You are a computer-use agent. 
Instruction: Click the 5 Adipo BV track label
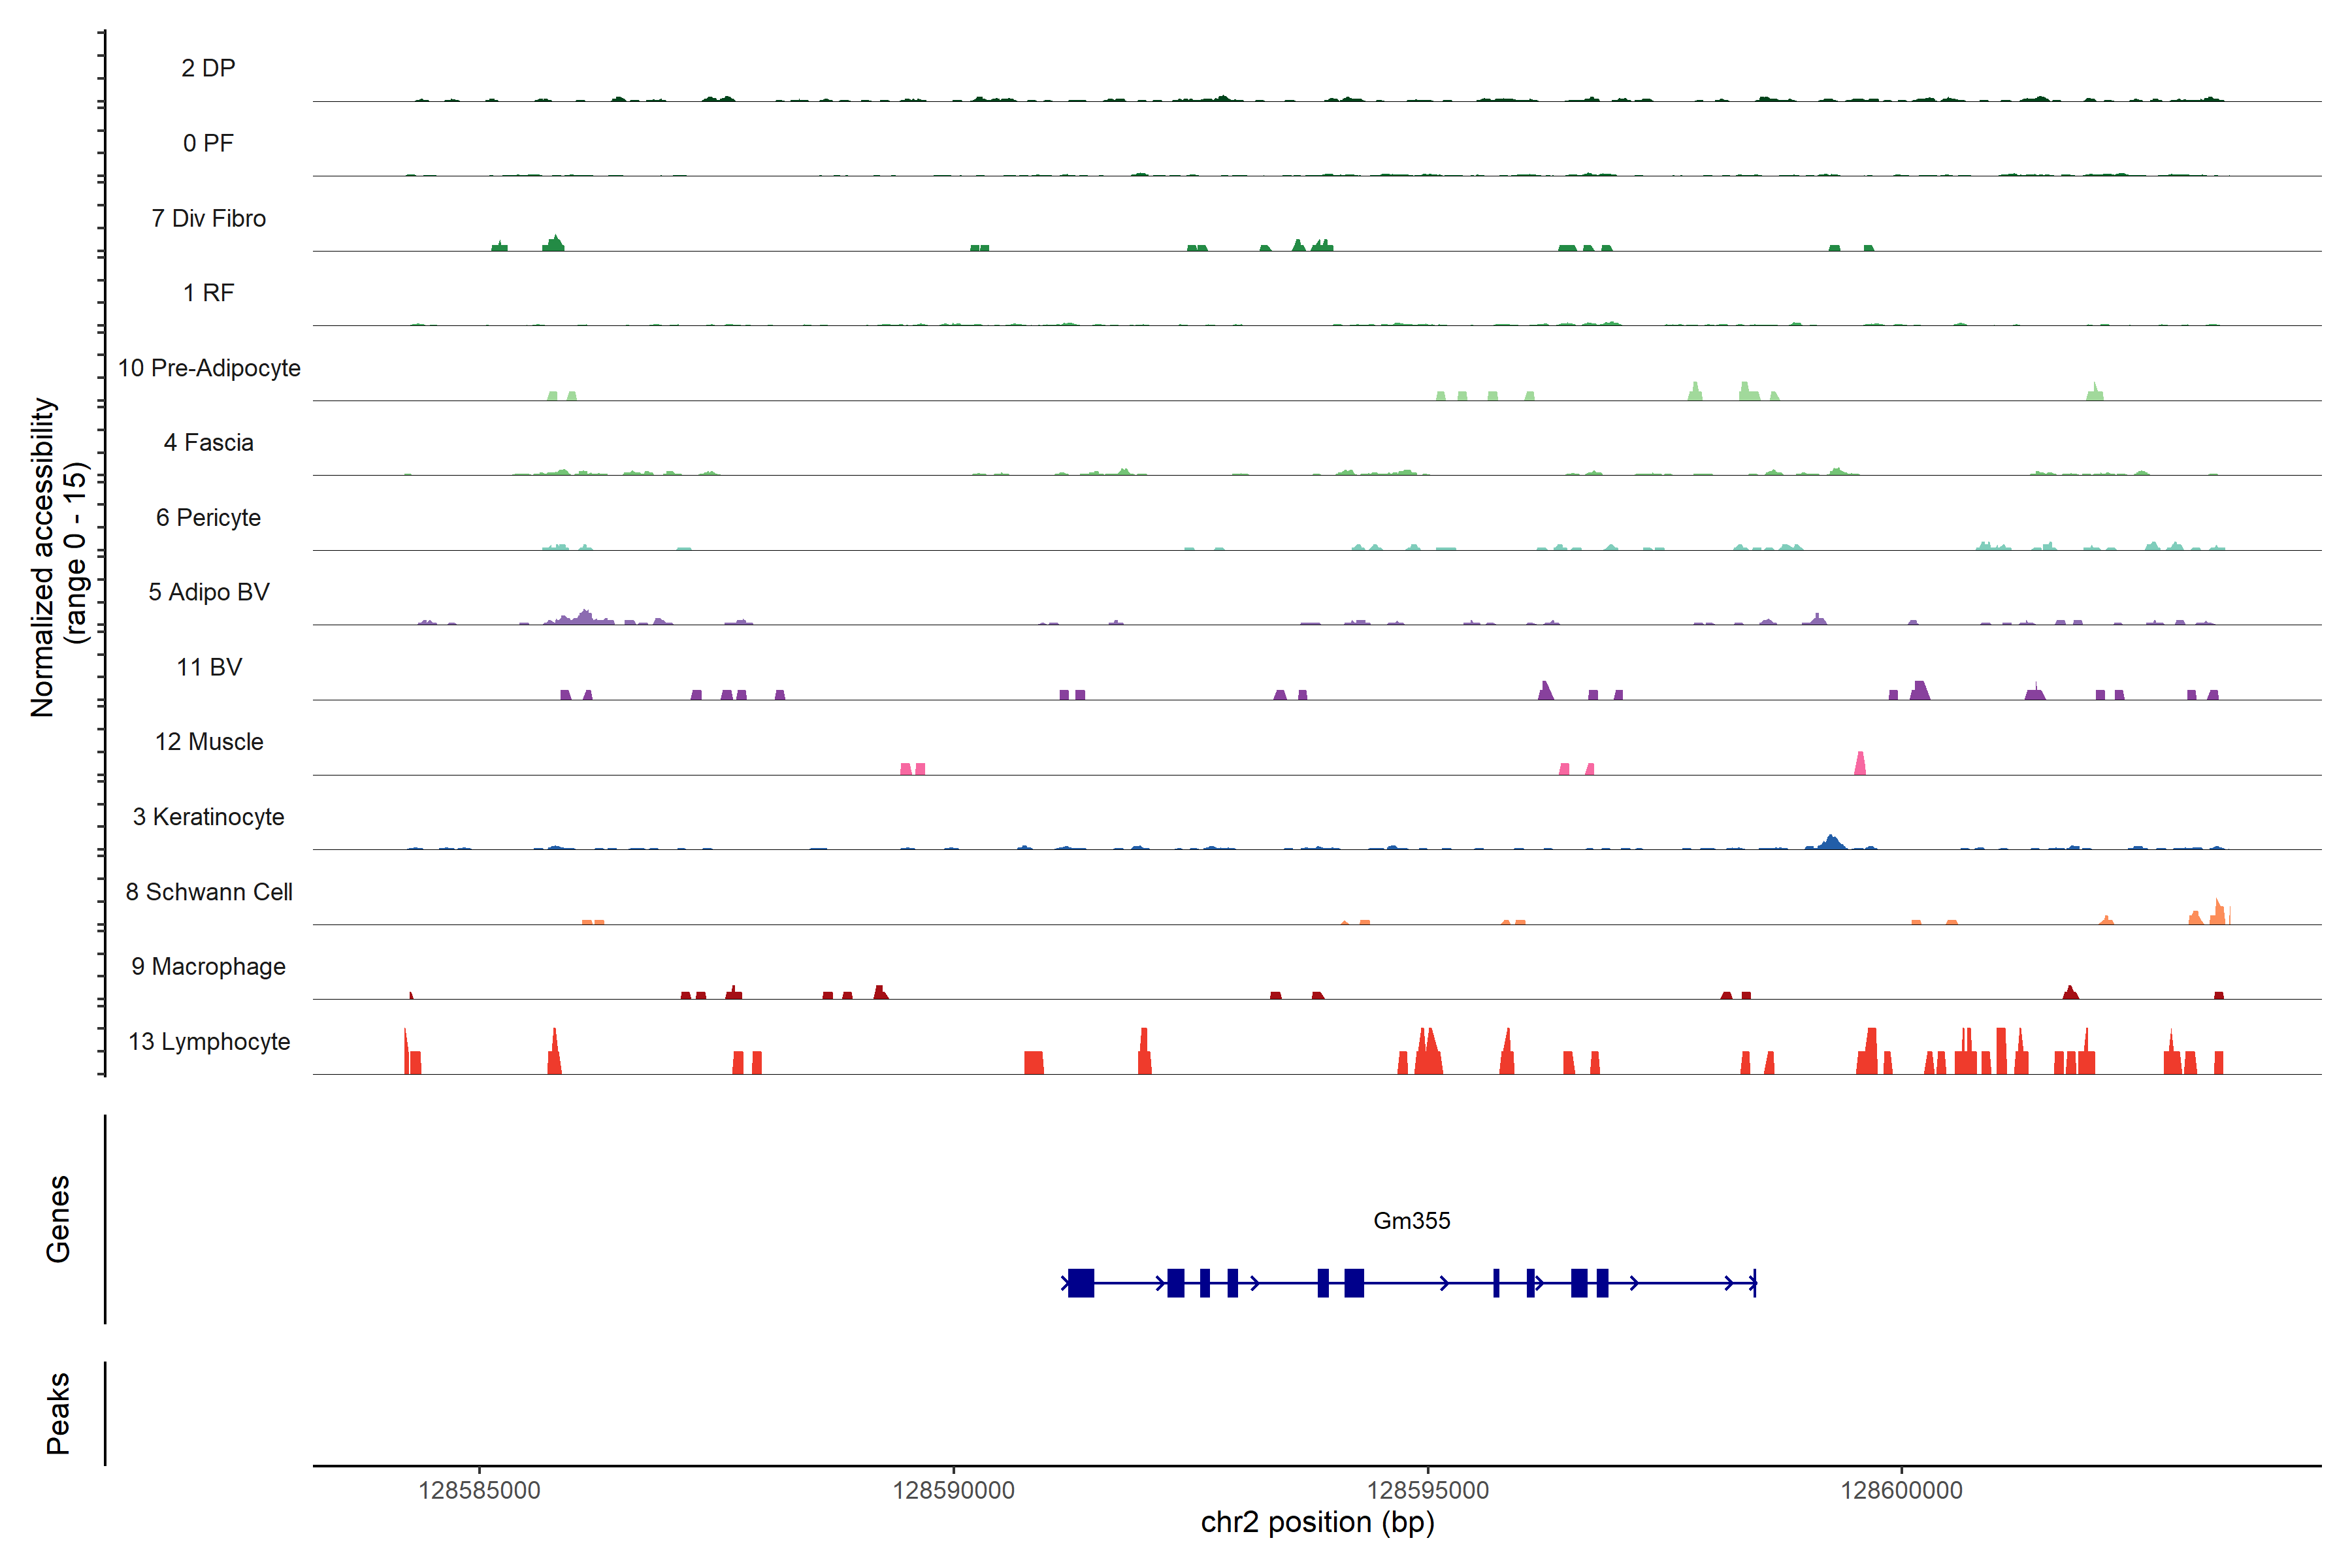click(x=209, y=592)
